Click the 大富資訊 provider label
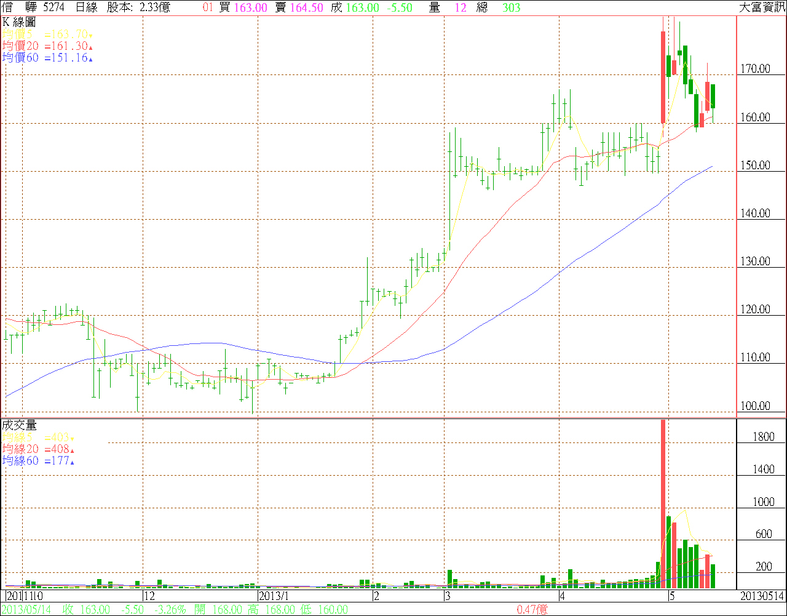 761,7
